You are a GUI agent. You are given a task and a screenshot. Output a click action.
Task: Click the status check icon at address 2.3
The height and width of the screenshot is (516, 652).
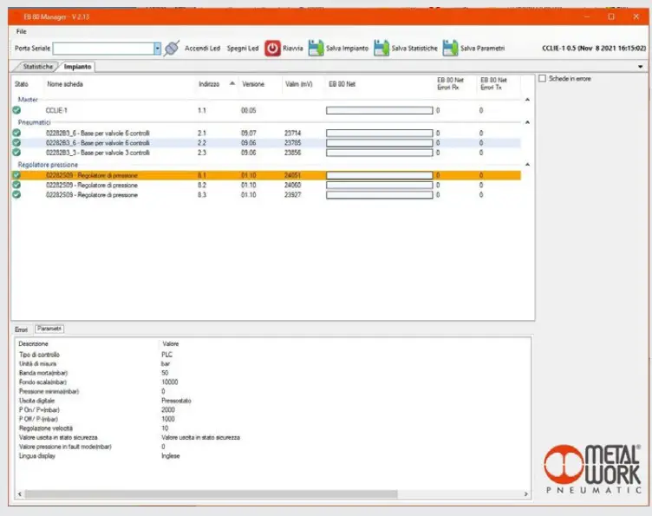(16, 152)
